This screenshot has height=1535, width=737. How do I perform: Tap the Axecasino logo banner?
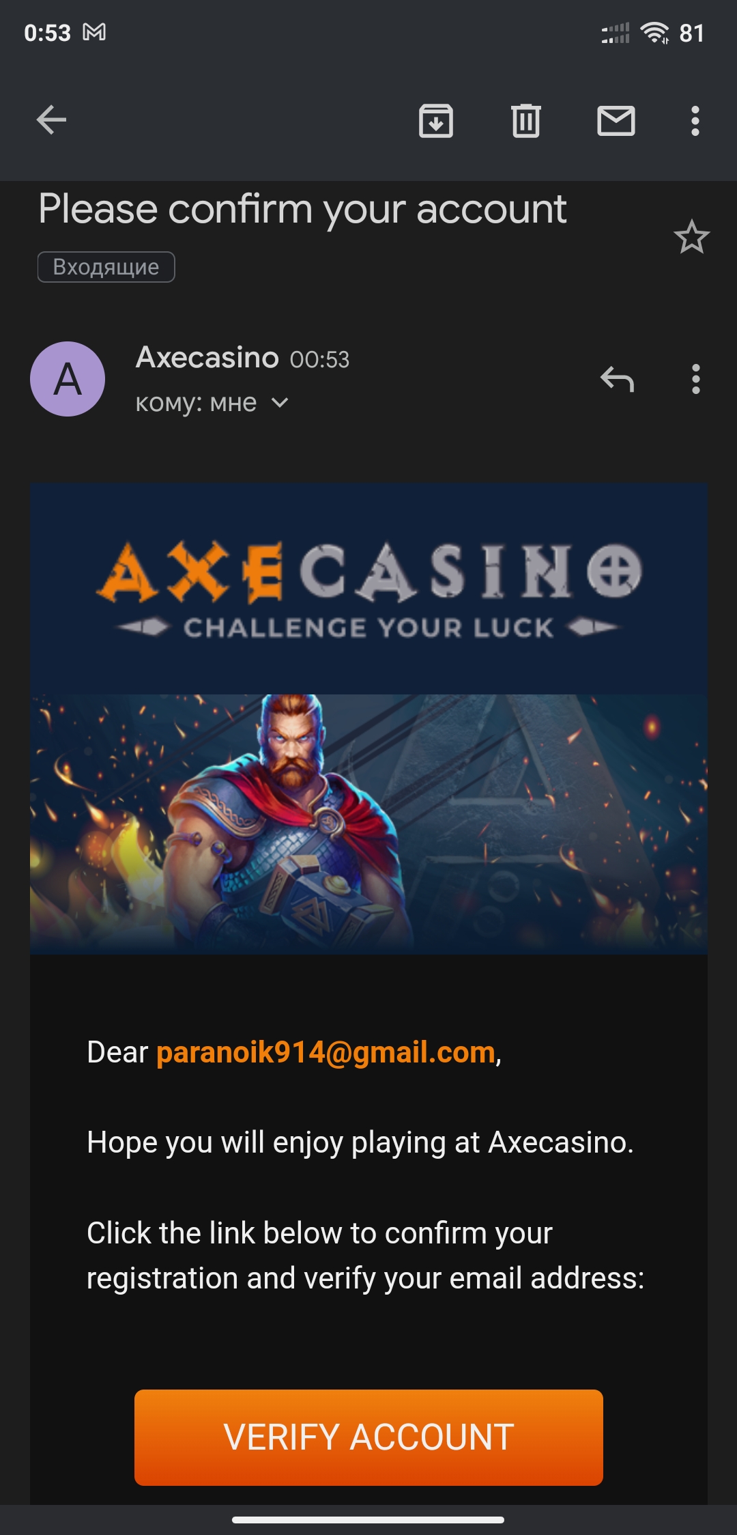click(369, 589)
